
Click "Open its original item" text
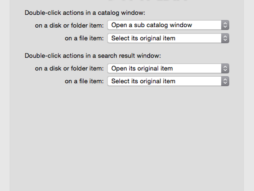142,69
